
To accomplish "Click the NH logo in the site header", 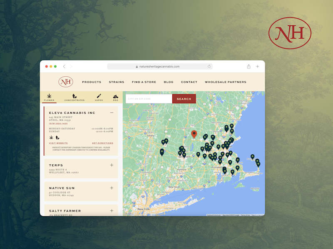I will pyautogui.click(x=66, y=82).
